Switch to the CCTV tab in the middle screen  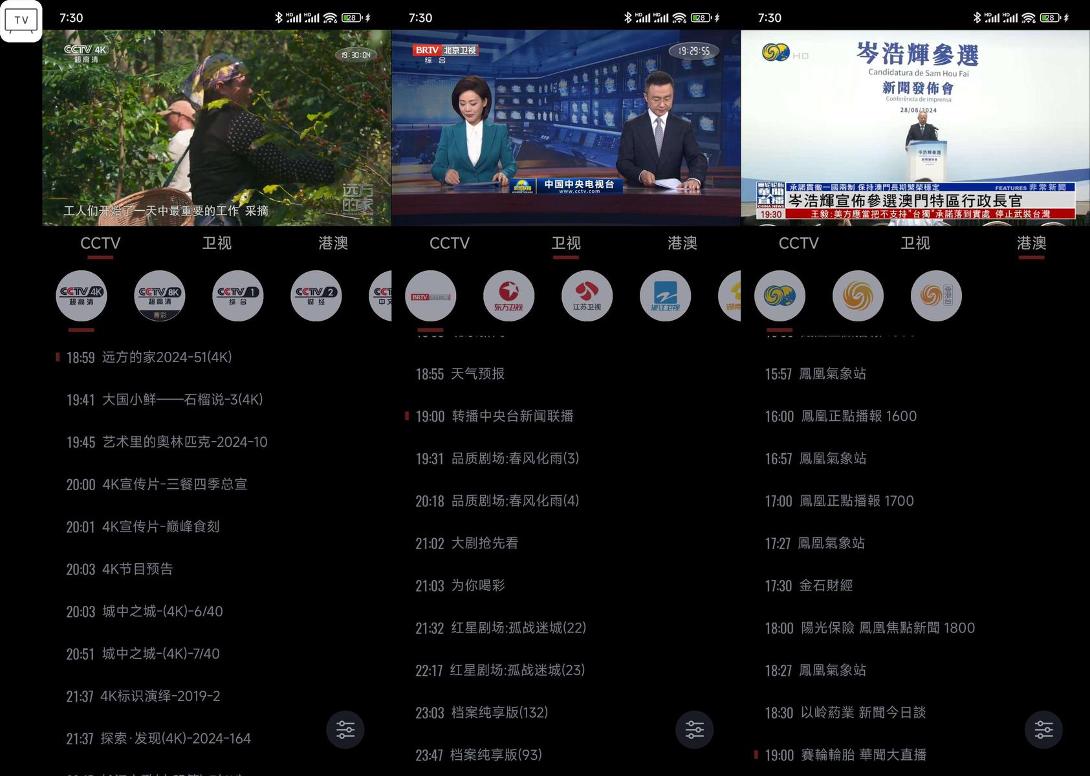click(450, 243)
